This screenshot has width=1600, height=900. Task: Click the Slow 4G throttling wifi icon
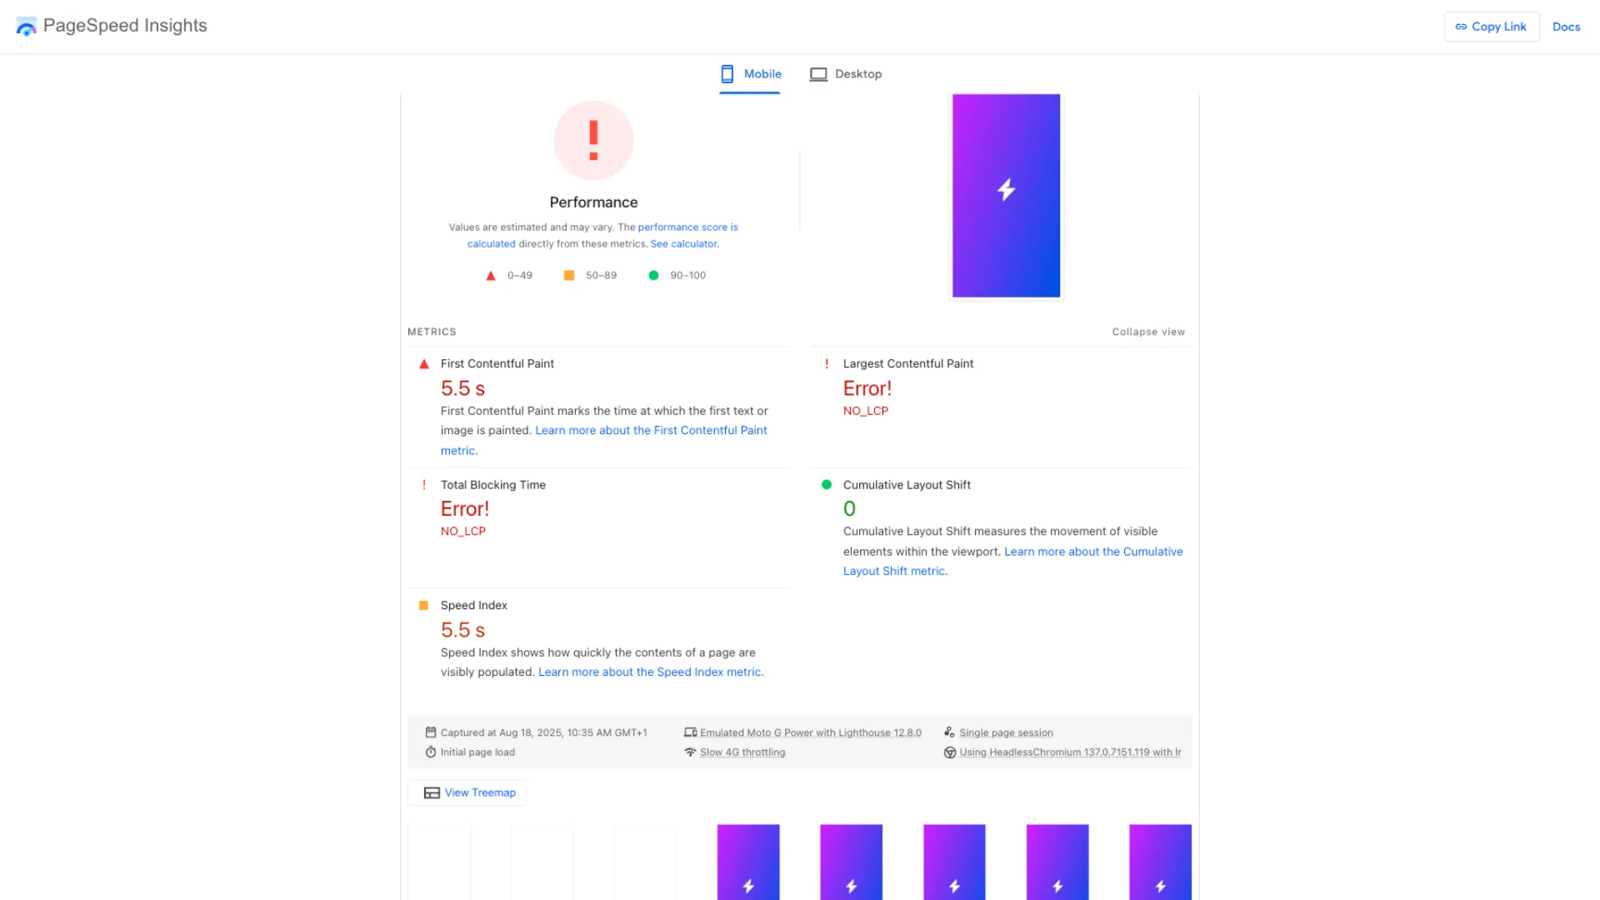click(690, 752)
